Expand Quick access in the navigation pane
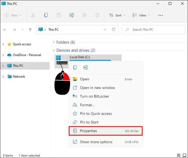This screenshot has width=188, height=158. coord(3,44)
